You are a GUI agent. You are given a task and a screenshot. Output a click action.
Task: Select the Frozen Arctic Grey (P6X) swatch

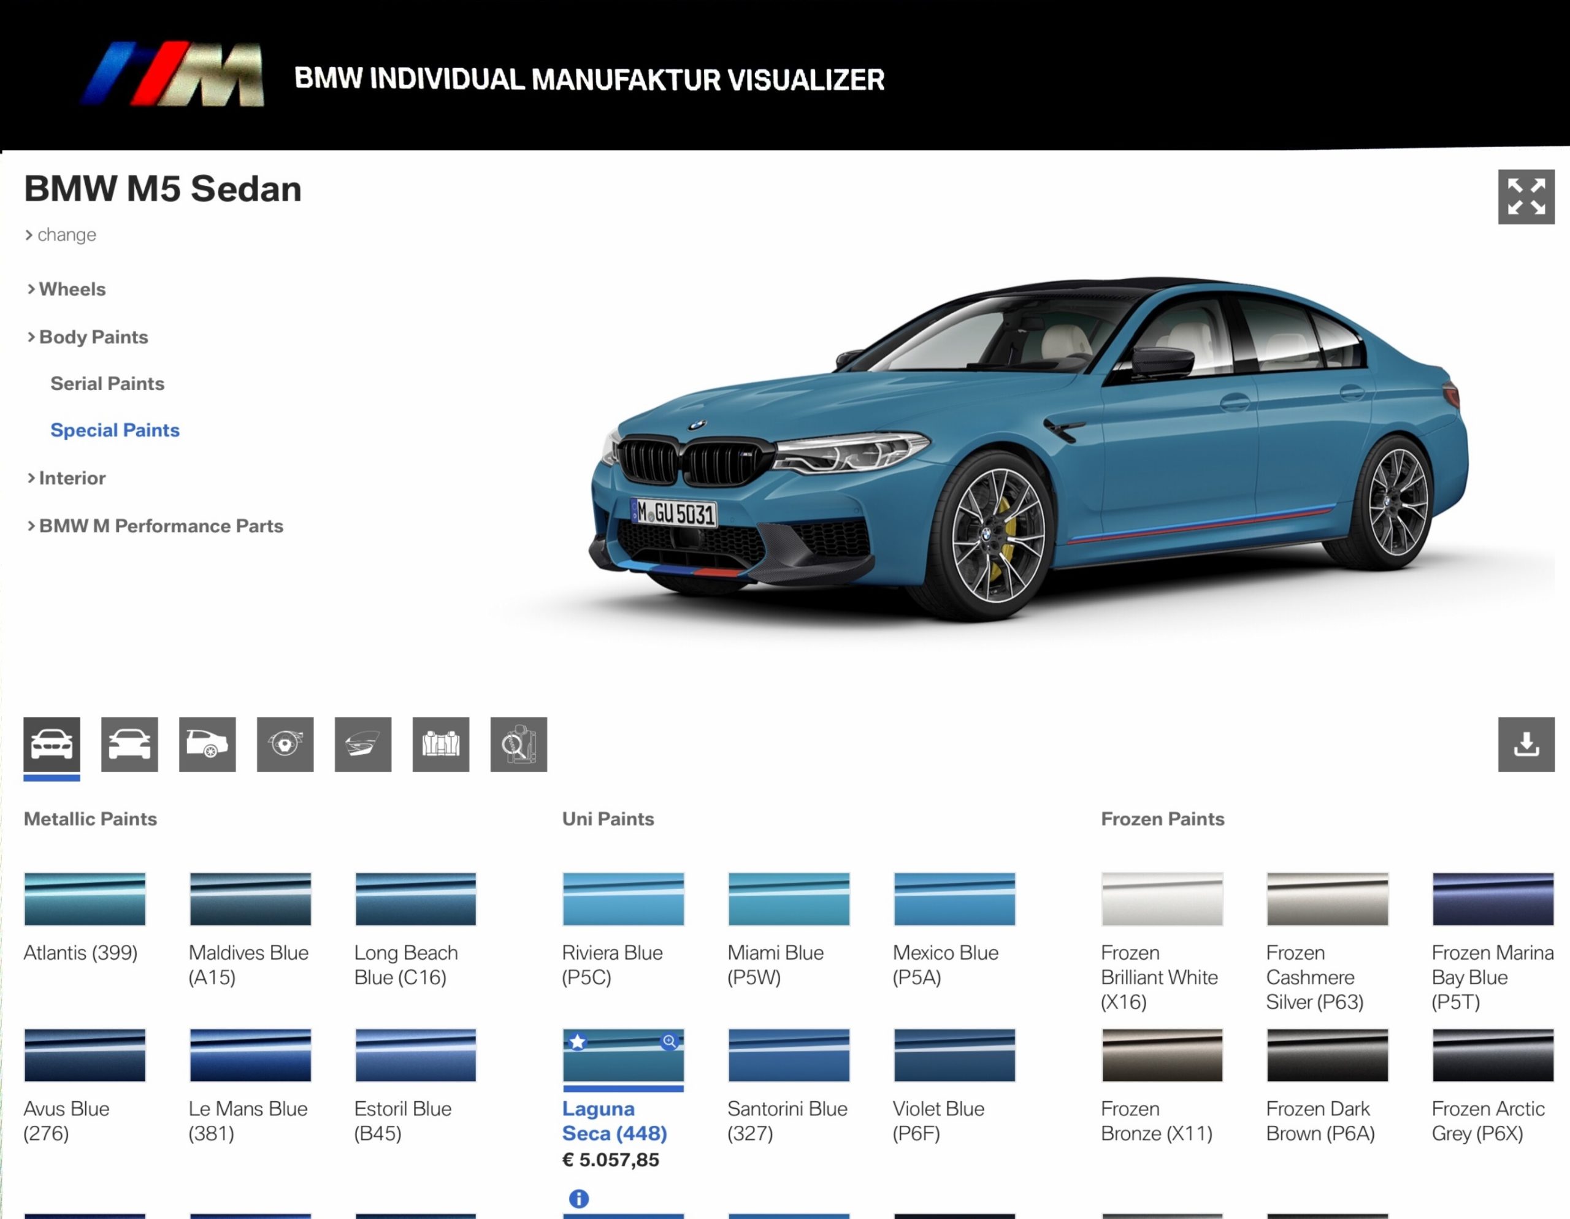click(x=1493, y=1055)
